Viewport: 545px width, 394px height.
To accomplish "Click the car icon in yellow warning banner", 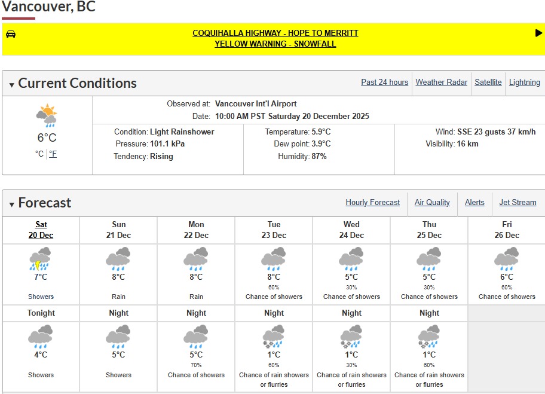I will point(11,33).
